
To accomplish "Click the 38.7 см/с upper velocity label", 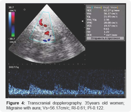I will coord(12,9).
